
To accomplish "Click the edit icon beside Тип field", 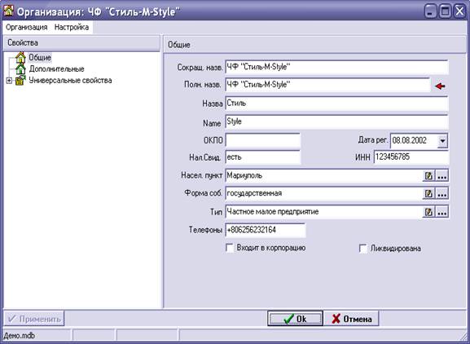I will tap(428, 212).
